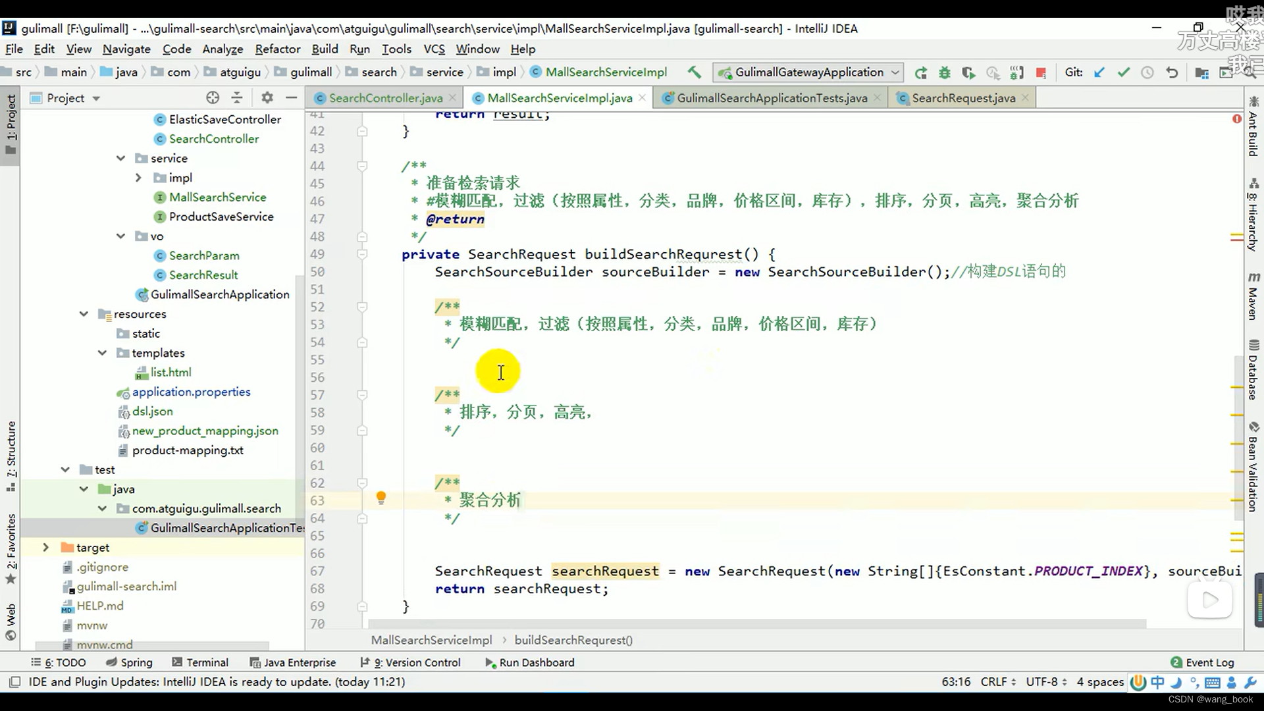Open the Maven side panel
This screenshot has width=1264, height=711.
(x=1253, y=296)
